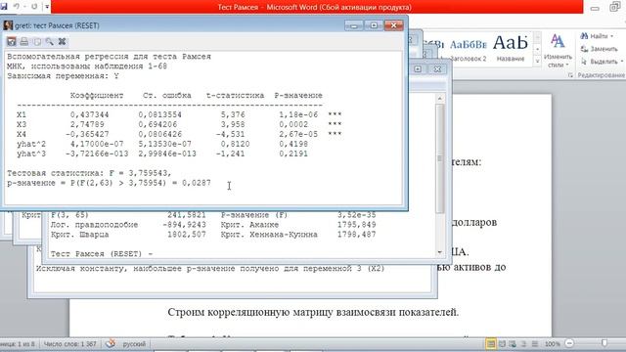Click the русский language indicator
This screenshot has height=352, width=626.
pyautogui.click(x=134, y=344)
